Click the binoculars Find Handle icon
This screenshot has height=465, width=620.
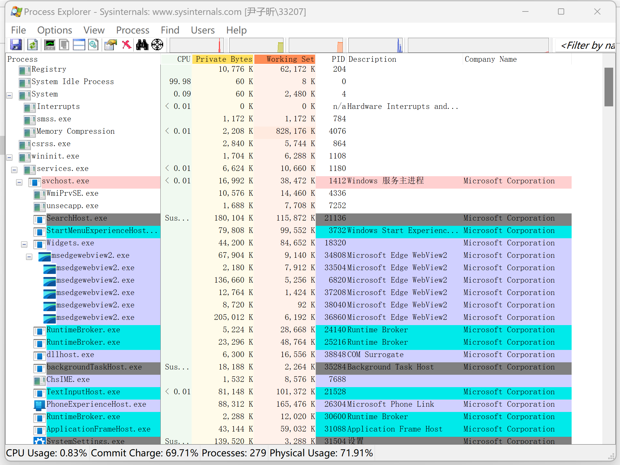[x=142, y=45]
